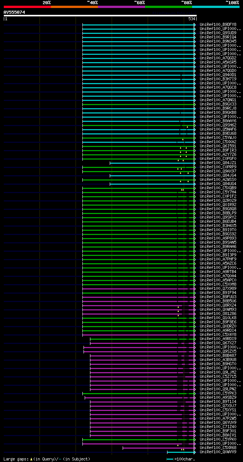
Task: Open the UniRef100_A7QGD2 hit label
Action: pyautogui.click(x=218, y=58)
